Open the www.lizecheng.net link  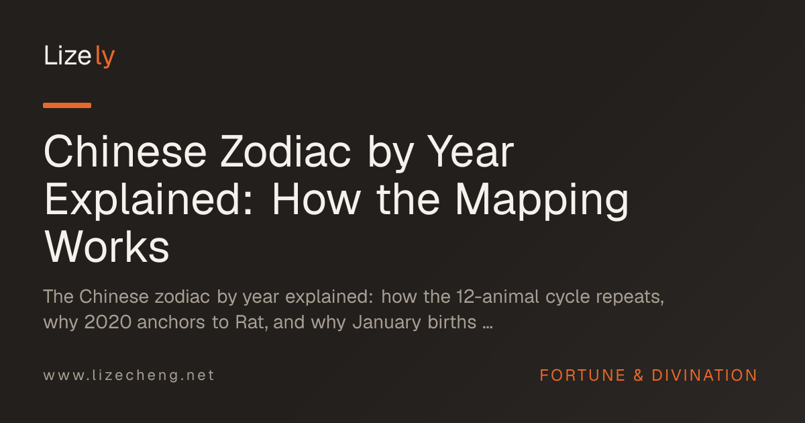coord(129,375)
